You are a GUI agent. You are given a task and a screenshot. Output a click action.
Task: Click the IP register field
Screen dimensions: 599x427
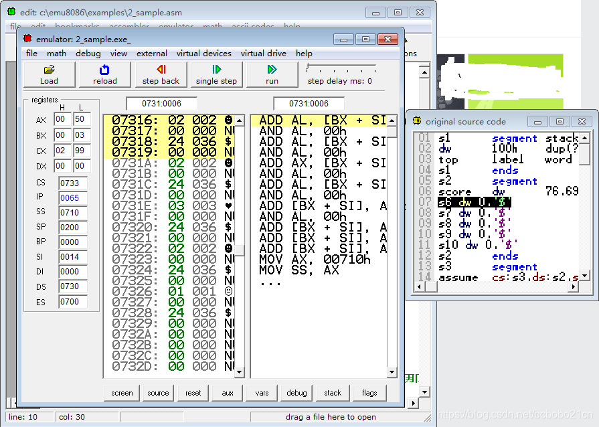pyautogui.click(x=72, y=198)
